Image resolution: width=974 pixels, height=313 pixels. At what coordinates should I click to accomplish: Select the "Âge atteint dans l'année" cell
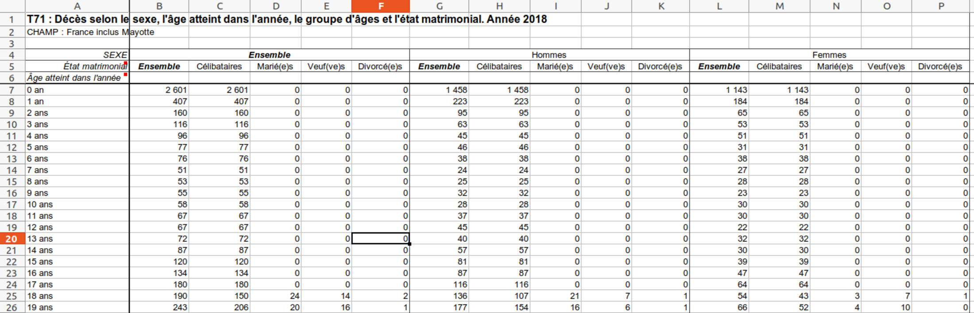click(74, 78)
